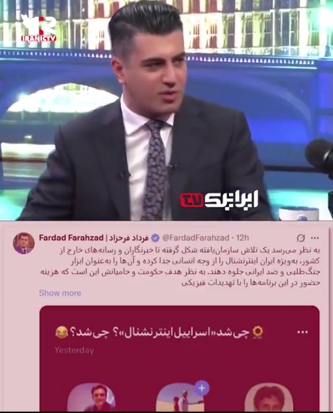333x413 pixels.
Task: Open the tweet's three-dot more menu
Action: (315, 238)
